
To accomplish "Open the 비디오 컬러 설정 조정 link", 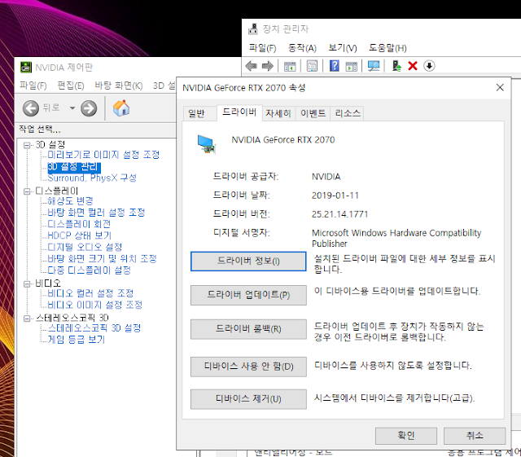I will tap(90, 293).
